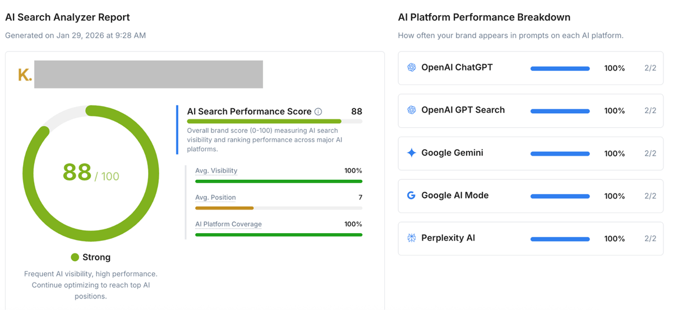Click the Perplexity AI logo icon

pos(412,238)
